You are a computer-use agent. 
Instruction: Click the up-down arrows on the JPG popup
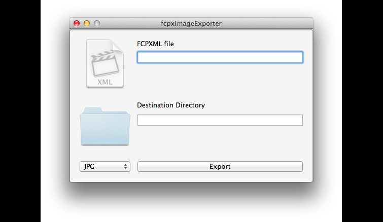tap(126, 166)
